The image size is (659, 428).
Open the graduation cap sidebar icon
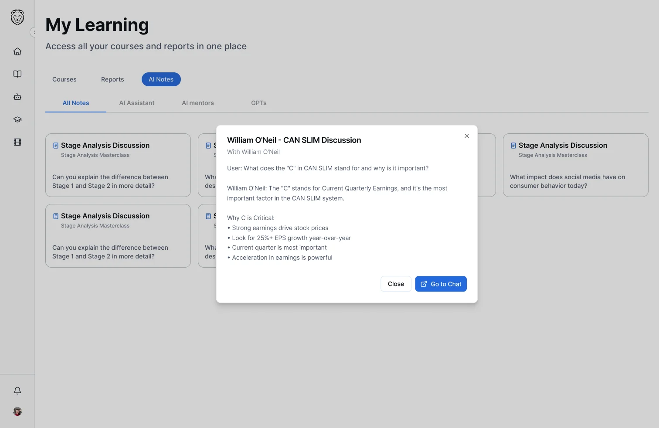tap(17, 119)
